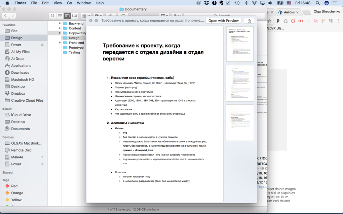Open the Go menu
The width and height of the screenshot is (343, 214).
70,3
